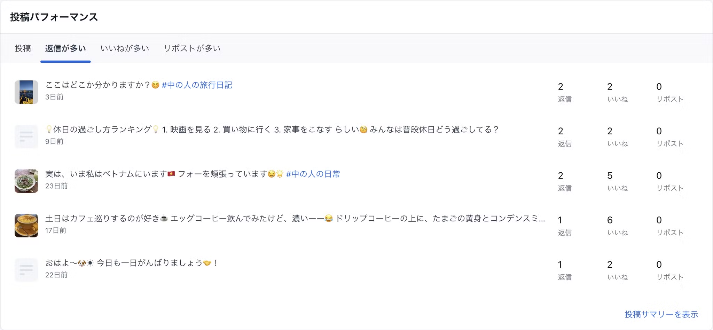
Task: Click the 投稿パフォーマンス heading
Action: point(54,17)
